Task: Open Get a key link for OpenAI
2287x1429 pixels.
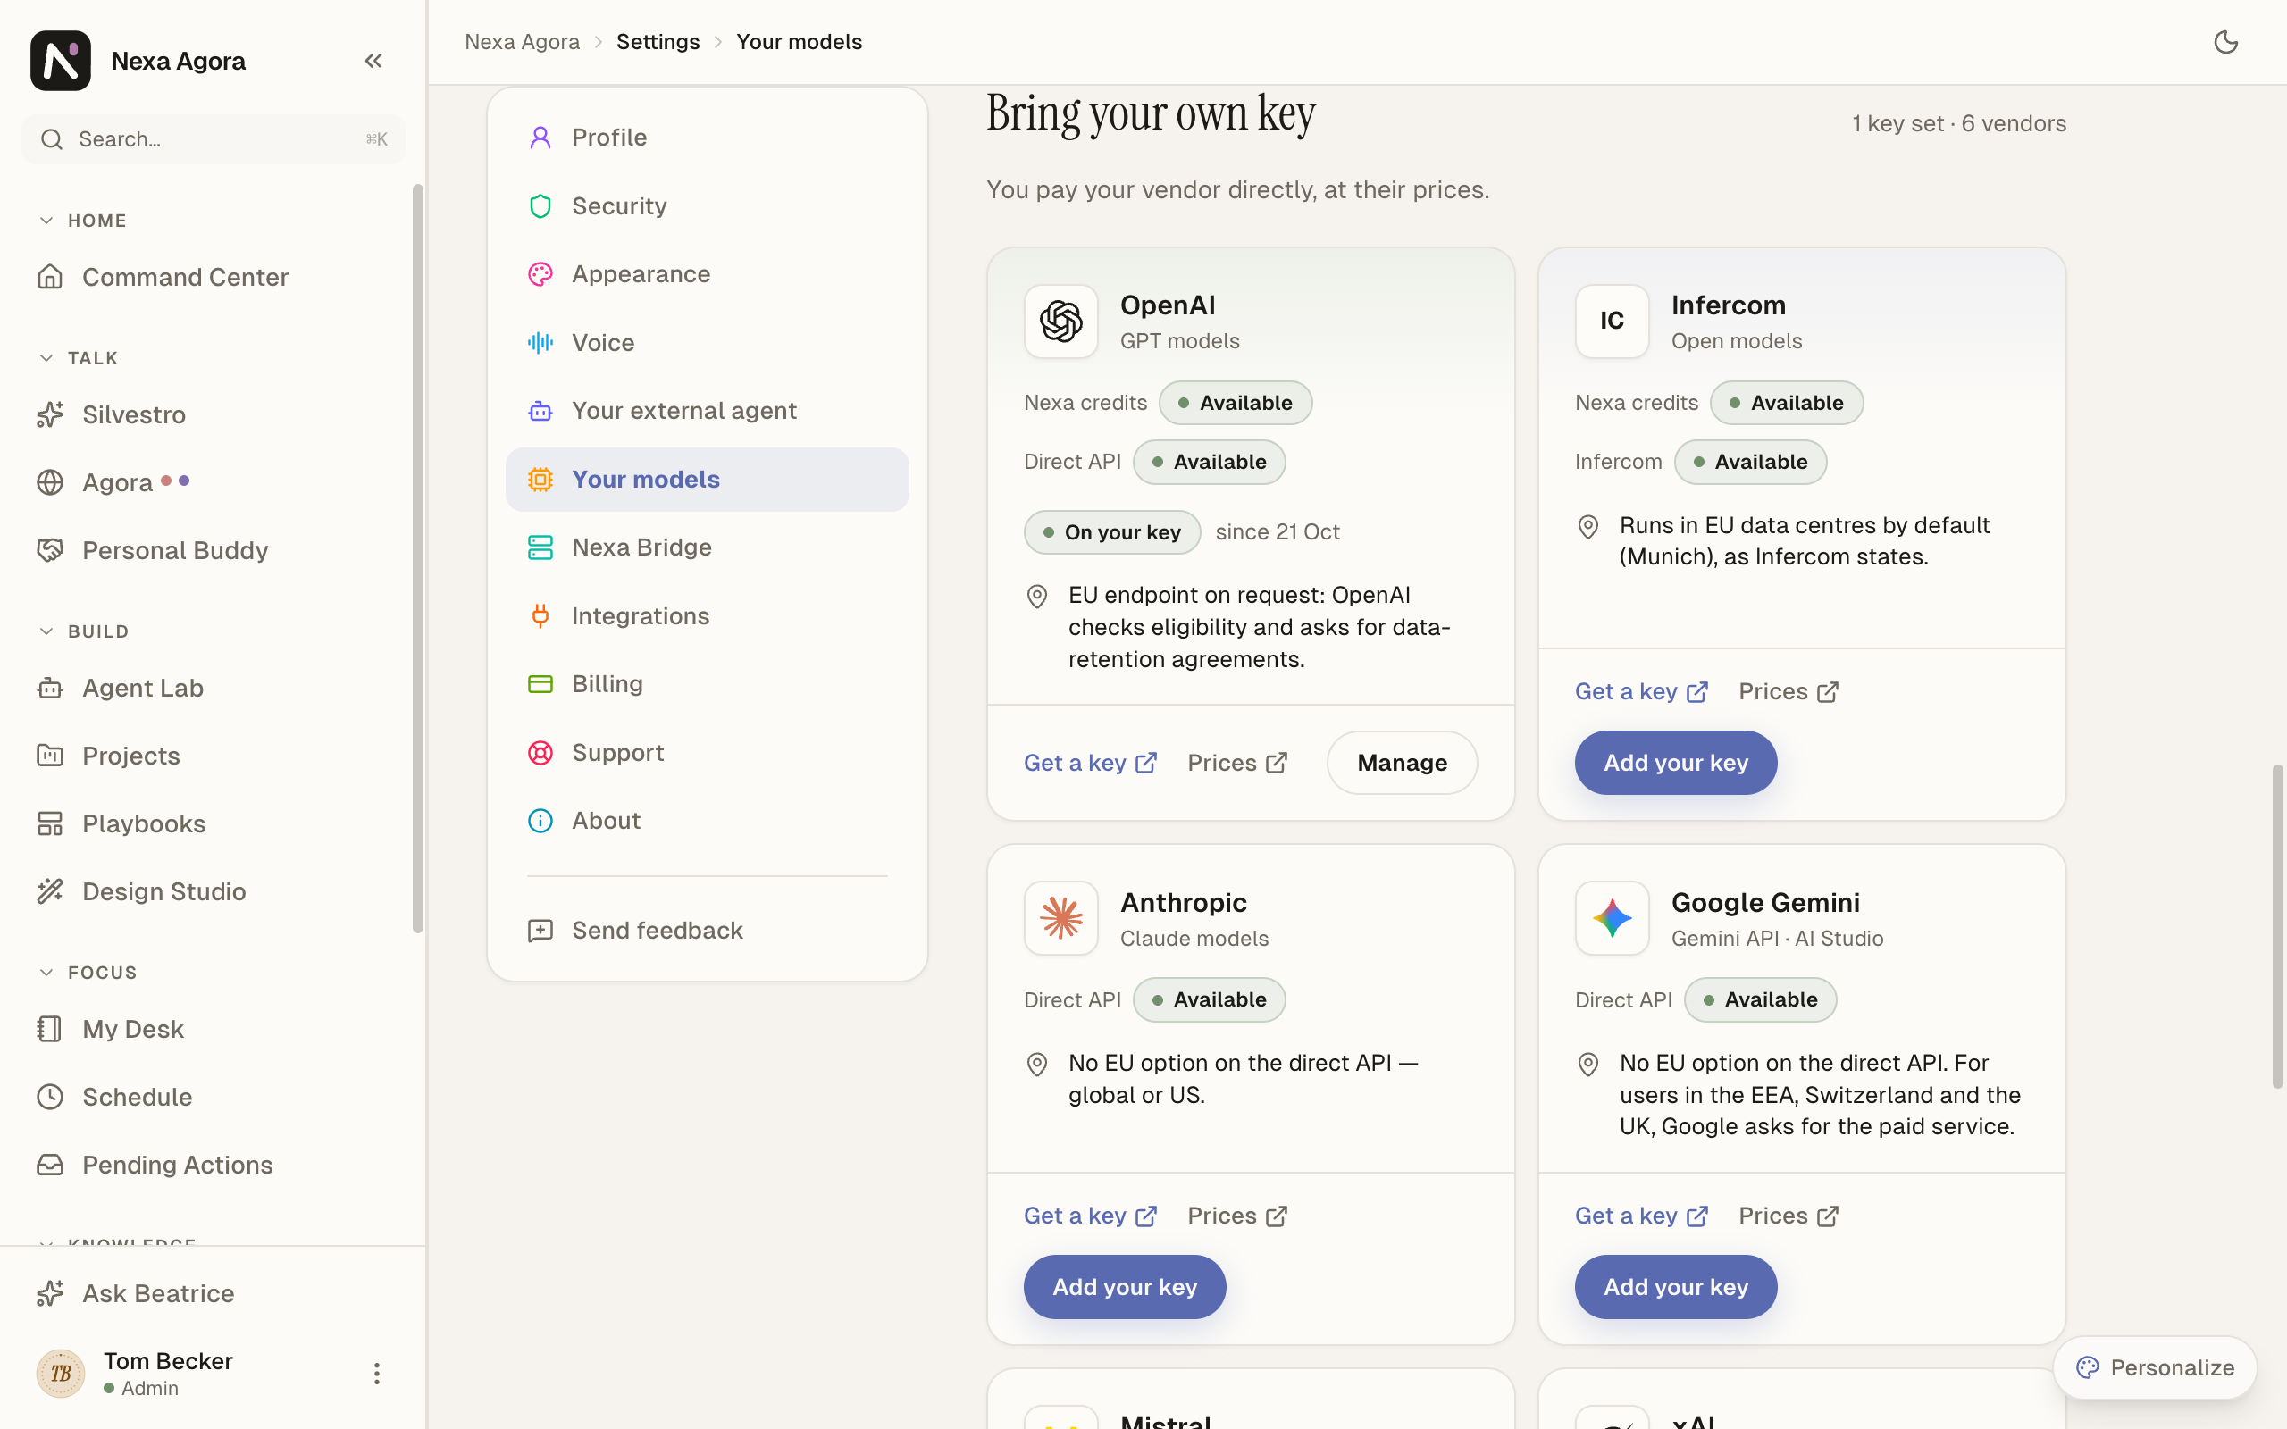Action: coord(1091,763)
